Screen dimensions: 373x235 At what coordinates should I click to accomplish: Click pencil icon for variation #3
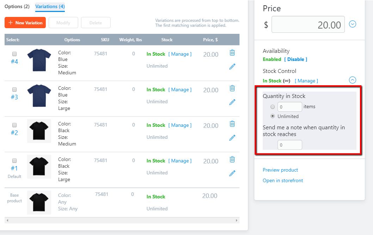(232, 102)
